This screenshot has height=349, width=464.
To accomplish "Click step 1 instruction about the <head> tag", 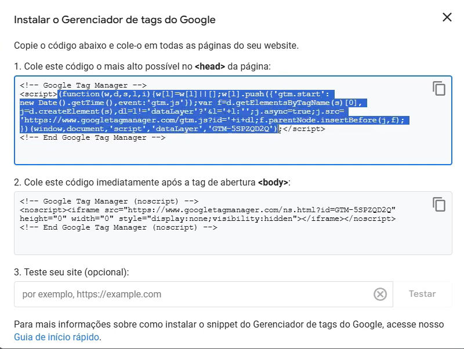I will [142, 67].
